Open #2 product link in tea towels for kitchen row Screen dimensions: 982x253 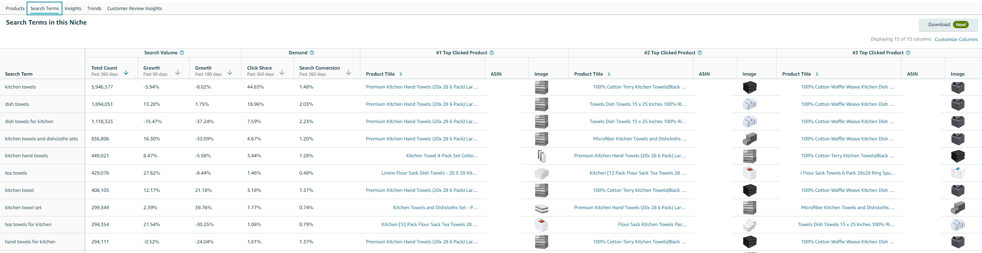point(652,224)
